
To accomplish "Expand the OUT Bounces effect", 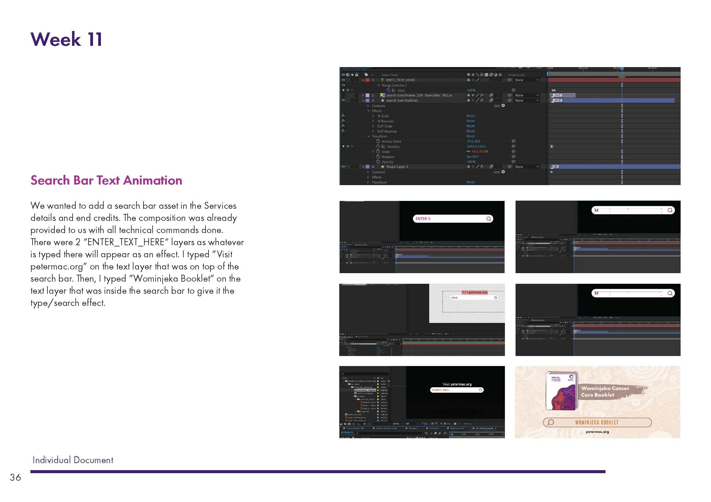I will [x=373, y=131].
